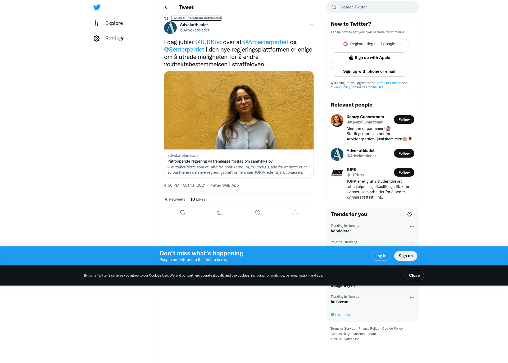This screenshot has height=363, width=508.
Task: Open share menu via share icon
Action: pyautogui.click(x=295, y=213)
